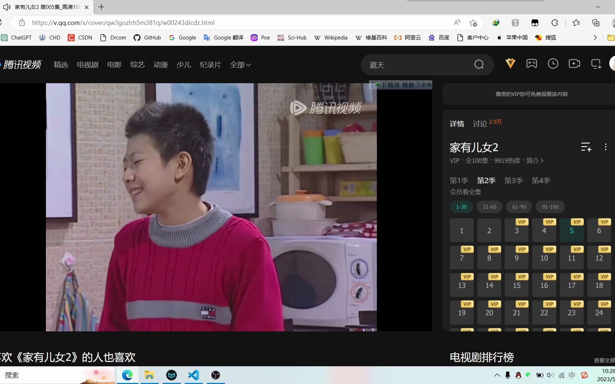
Task: Open GitHub bookmark
Action: tap(147, 37)
